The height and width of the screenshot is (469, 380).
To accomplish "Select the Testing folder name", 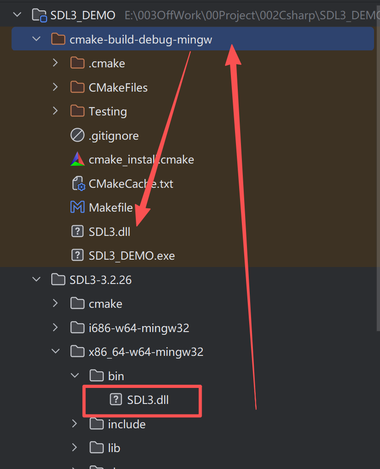I will click(x=108, y=112).
